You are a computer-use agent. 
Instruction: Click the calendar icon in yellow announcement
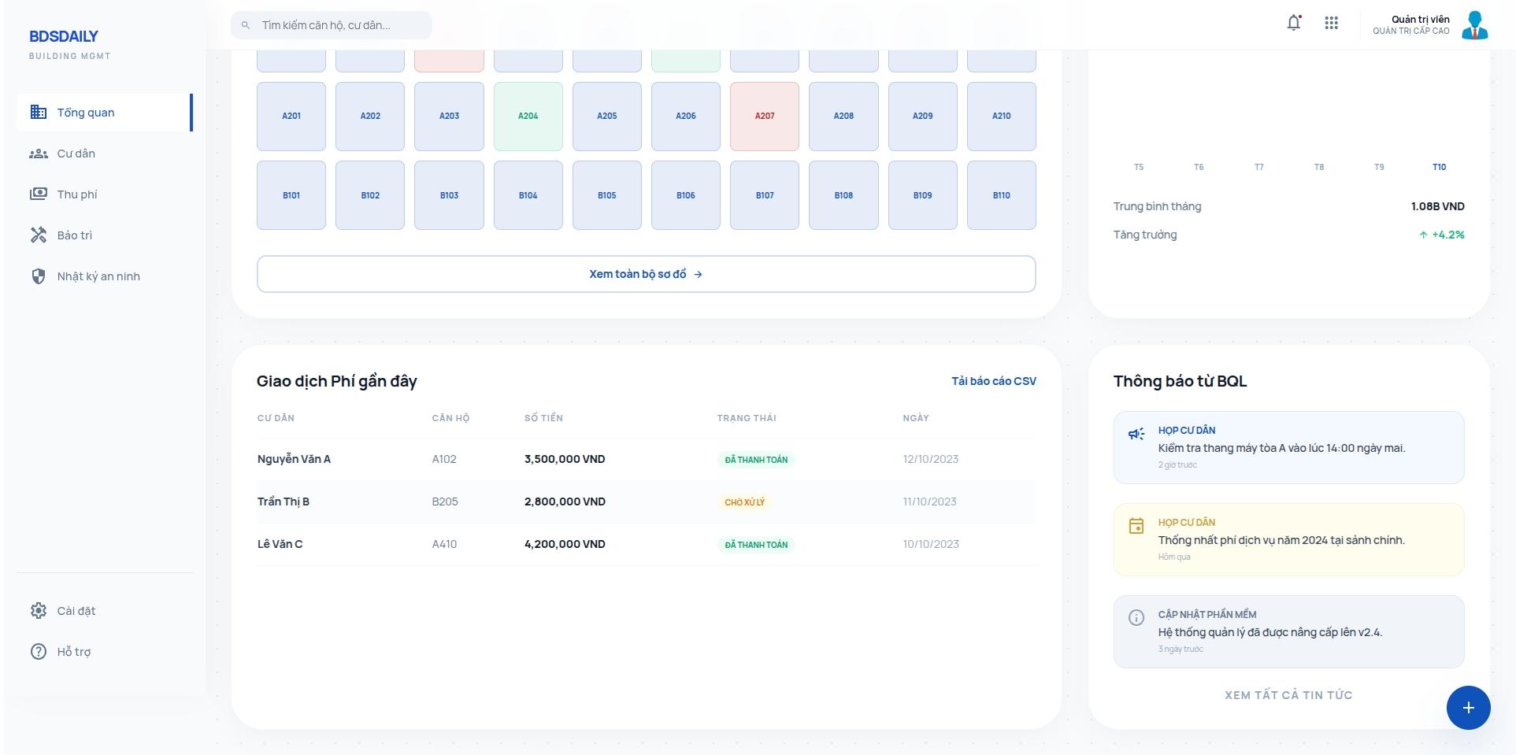click(1136, 526)
